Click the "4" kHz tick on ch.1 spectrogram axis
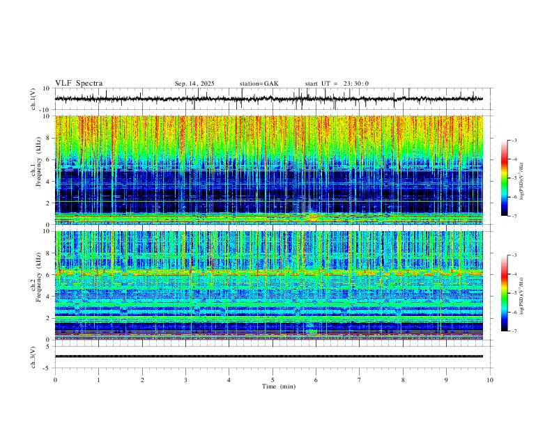 (48, 182)
